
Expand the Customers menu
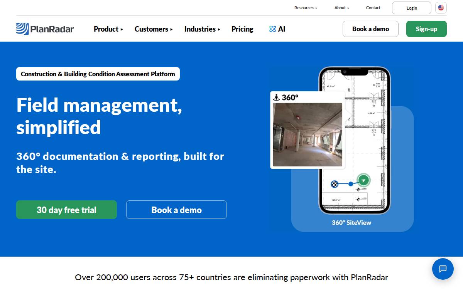coord(154,29)
